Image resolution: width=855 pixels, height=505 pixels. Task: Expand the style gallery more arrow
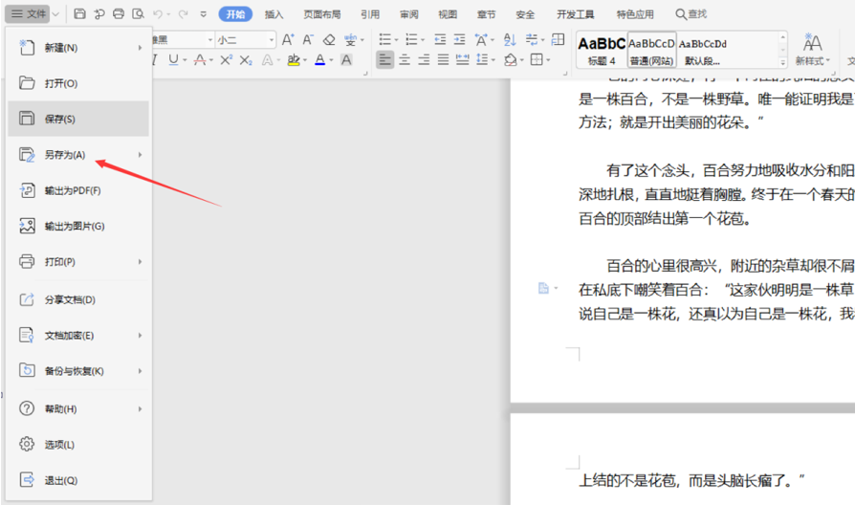point(783,63)
